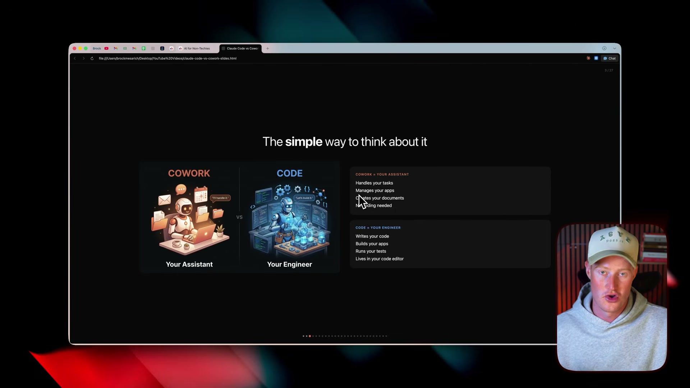
Task: Click the slide title The simple way
Action: pos(345,142)
